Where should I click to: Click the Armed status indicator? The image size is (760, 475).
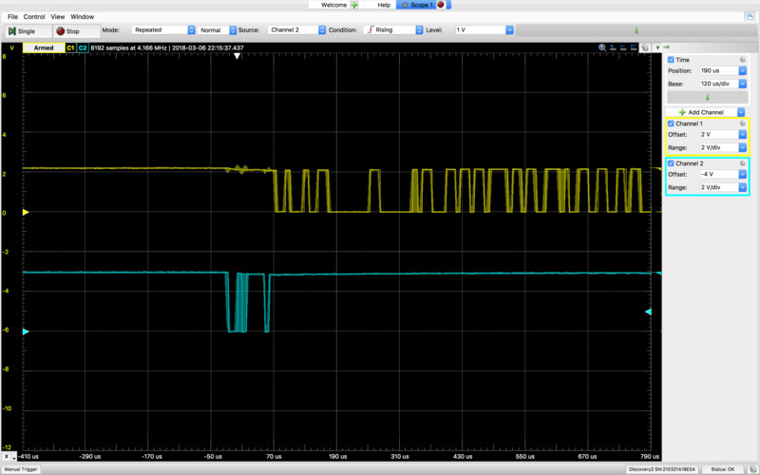click(x=44, y=48)
